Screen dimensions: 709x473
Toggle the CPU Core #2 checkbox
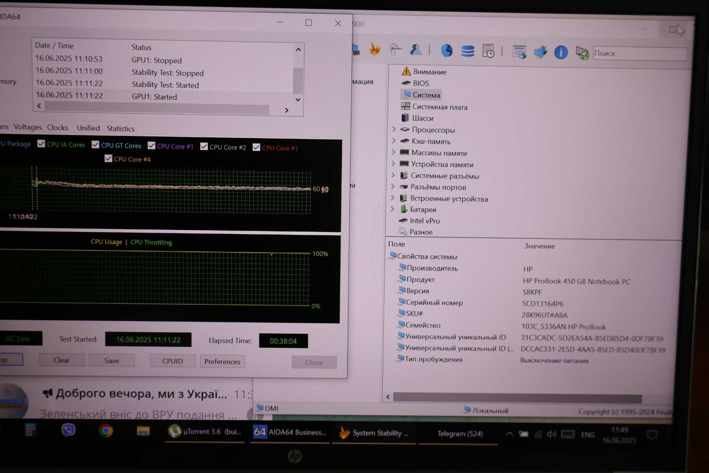[x=204, y=146]
